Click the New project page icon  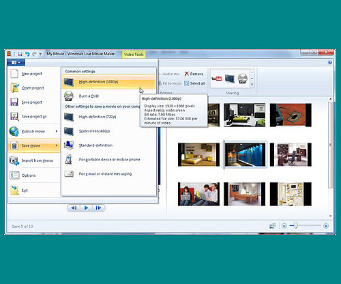pos(14,74)
